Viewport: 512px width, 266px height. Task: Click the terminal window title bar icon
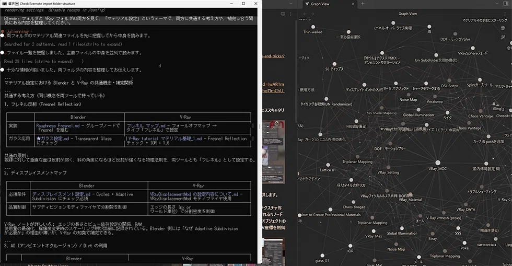point(4,4)
